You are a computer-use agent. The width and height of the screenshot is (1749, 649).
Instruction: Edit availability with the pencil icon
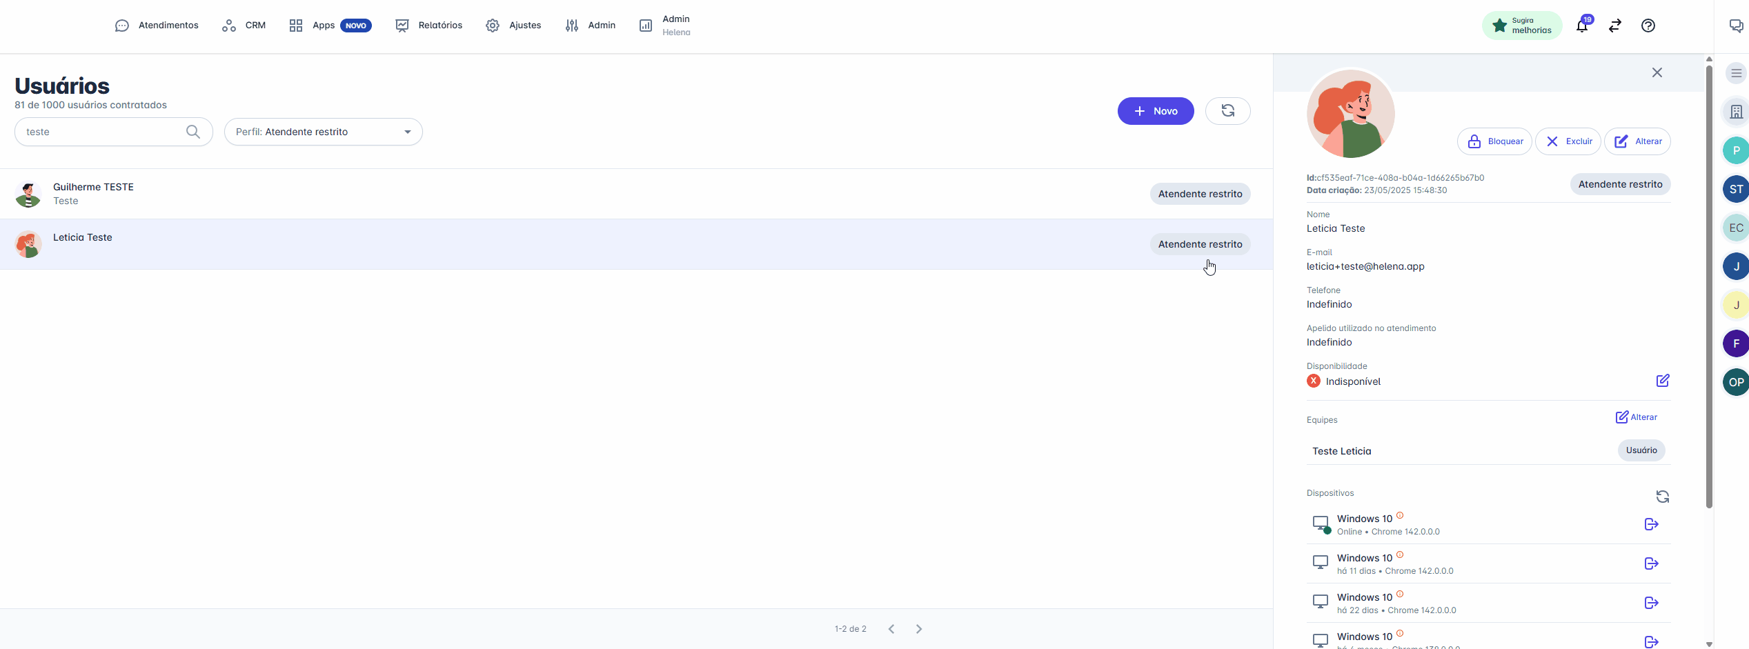1662,381
